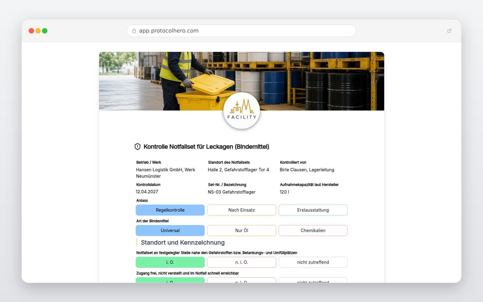Viewport: 483px width, 302px height.
Task: Click the green maximize window dot
Action: pyautogui.click(x=45, y=31)
